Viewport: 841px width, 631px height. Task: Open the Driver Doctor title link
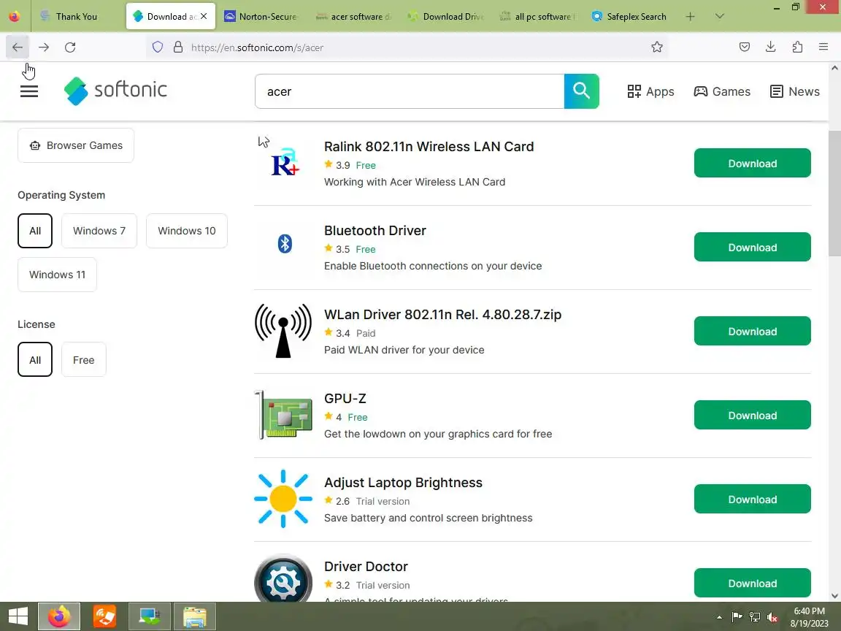pos(366,567)
